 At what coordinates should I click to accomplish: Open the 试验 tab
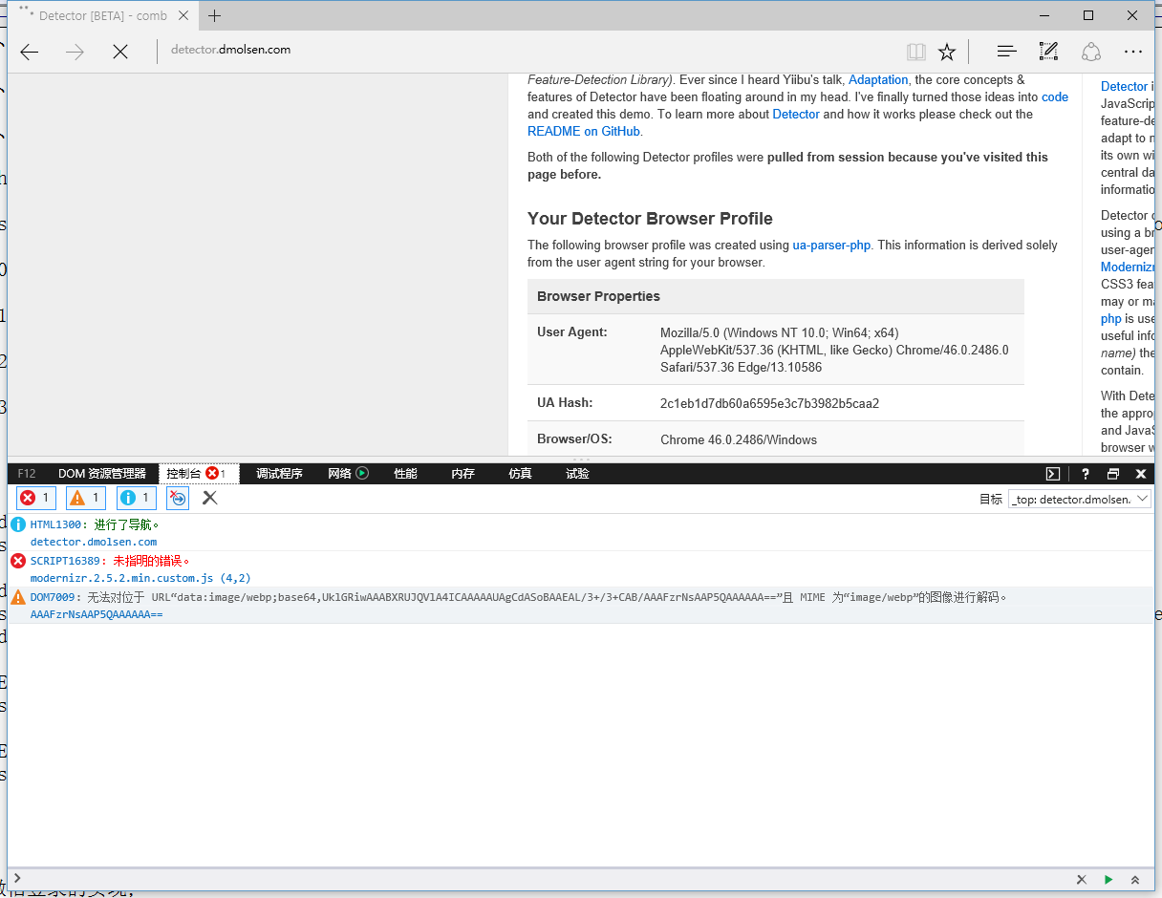click(577, 474)
